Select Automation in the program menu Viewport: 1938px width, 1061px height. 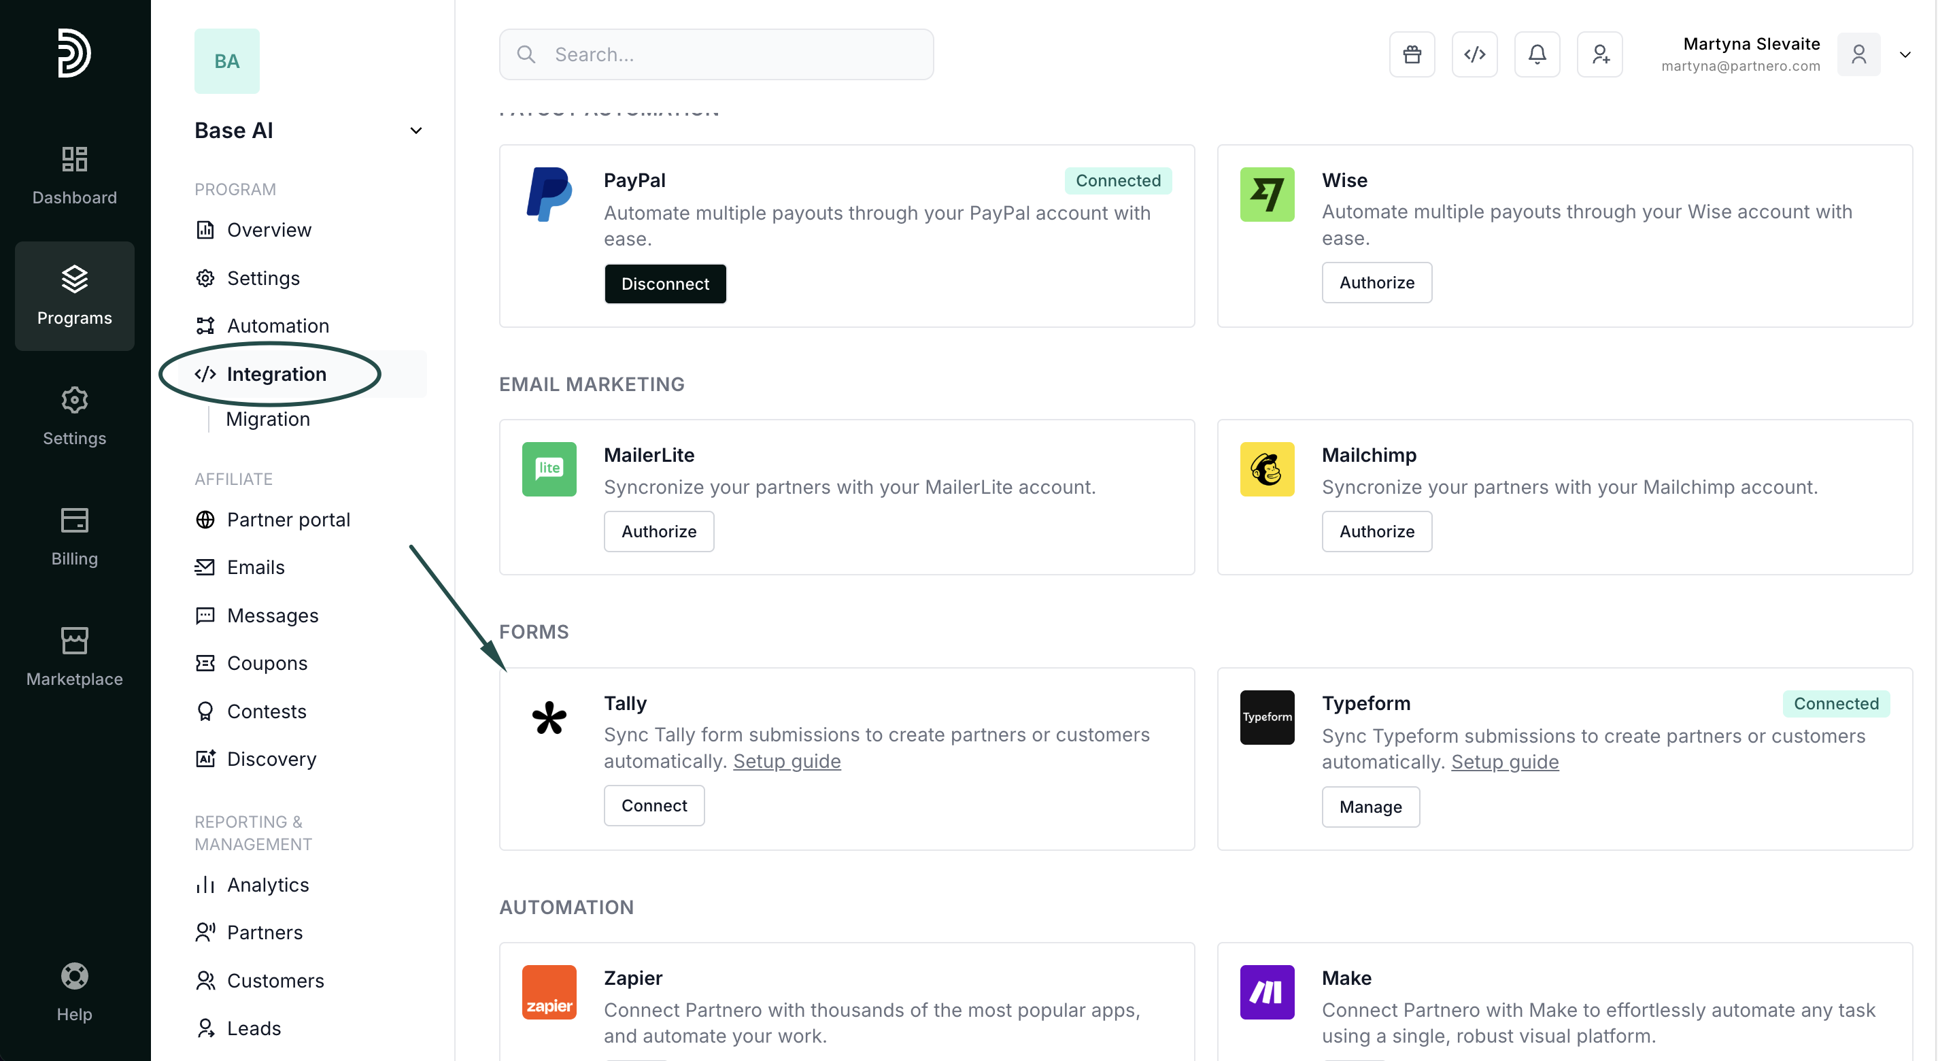coord(277,325)
